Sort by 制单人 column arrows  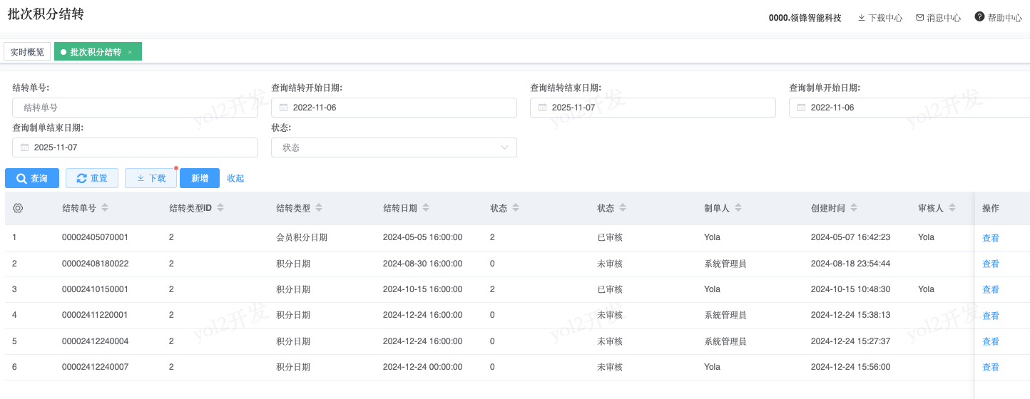(738, 208)
